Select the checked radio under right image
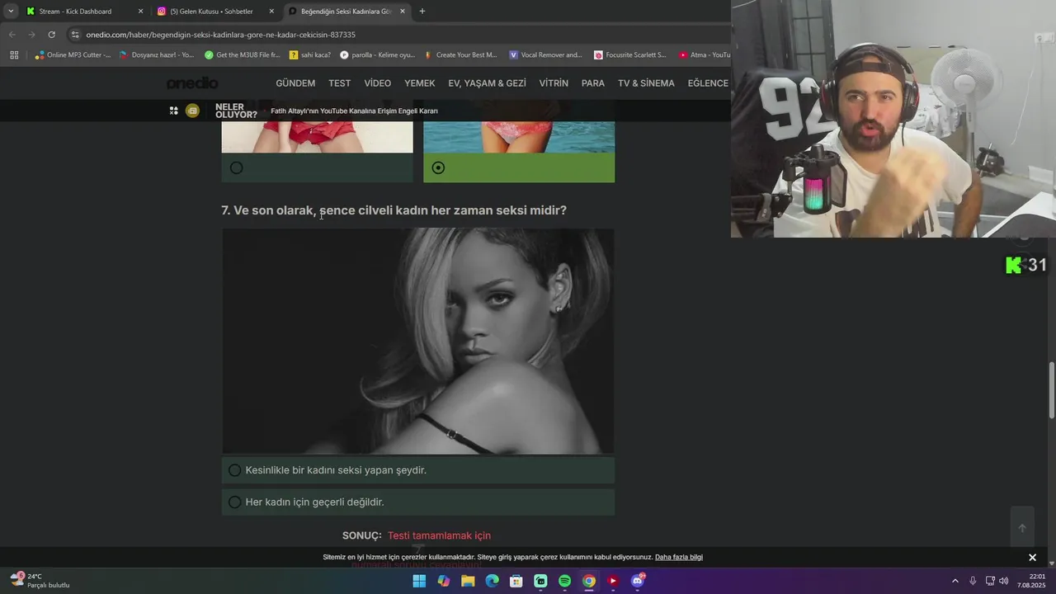 438,168
